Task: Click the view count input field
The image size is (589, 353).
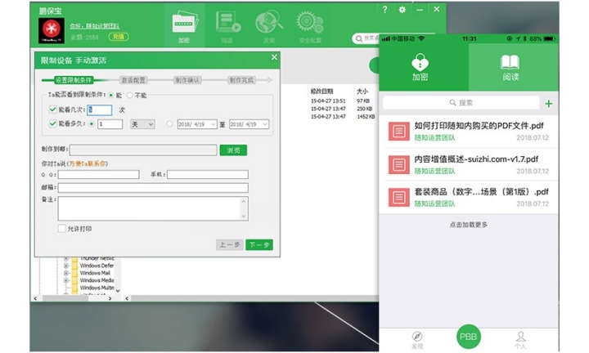Action: [x=100, y=110]
